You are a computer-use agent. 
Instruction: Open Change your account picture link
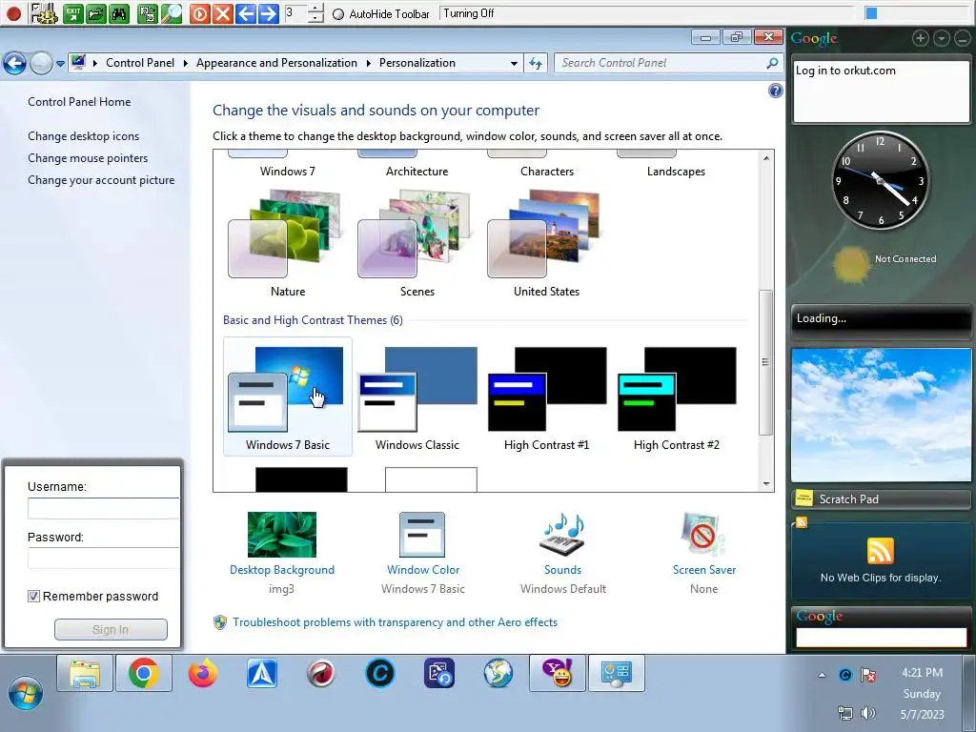point(101,180)
